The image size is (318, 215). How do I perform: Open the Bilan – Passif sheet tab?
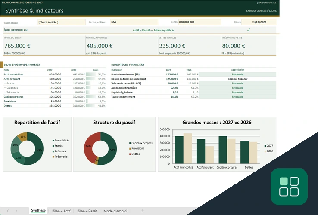tap(87, 211)
